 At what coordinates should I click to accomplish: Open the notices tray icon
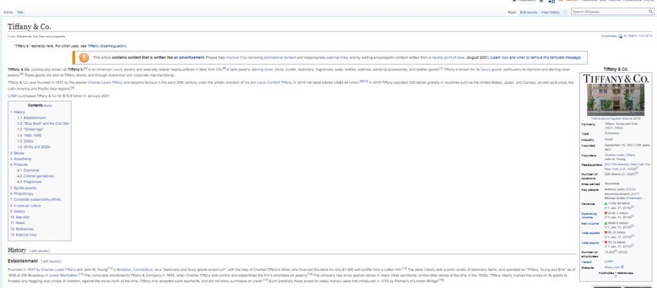[x=551, y=1]
